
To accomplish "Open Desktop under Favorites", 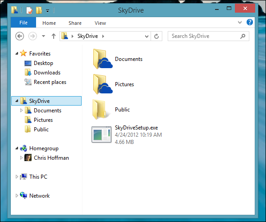I will tap(43, 63).
